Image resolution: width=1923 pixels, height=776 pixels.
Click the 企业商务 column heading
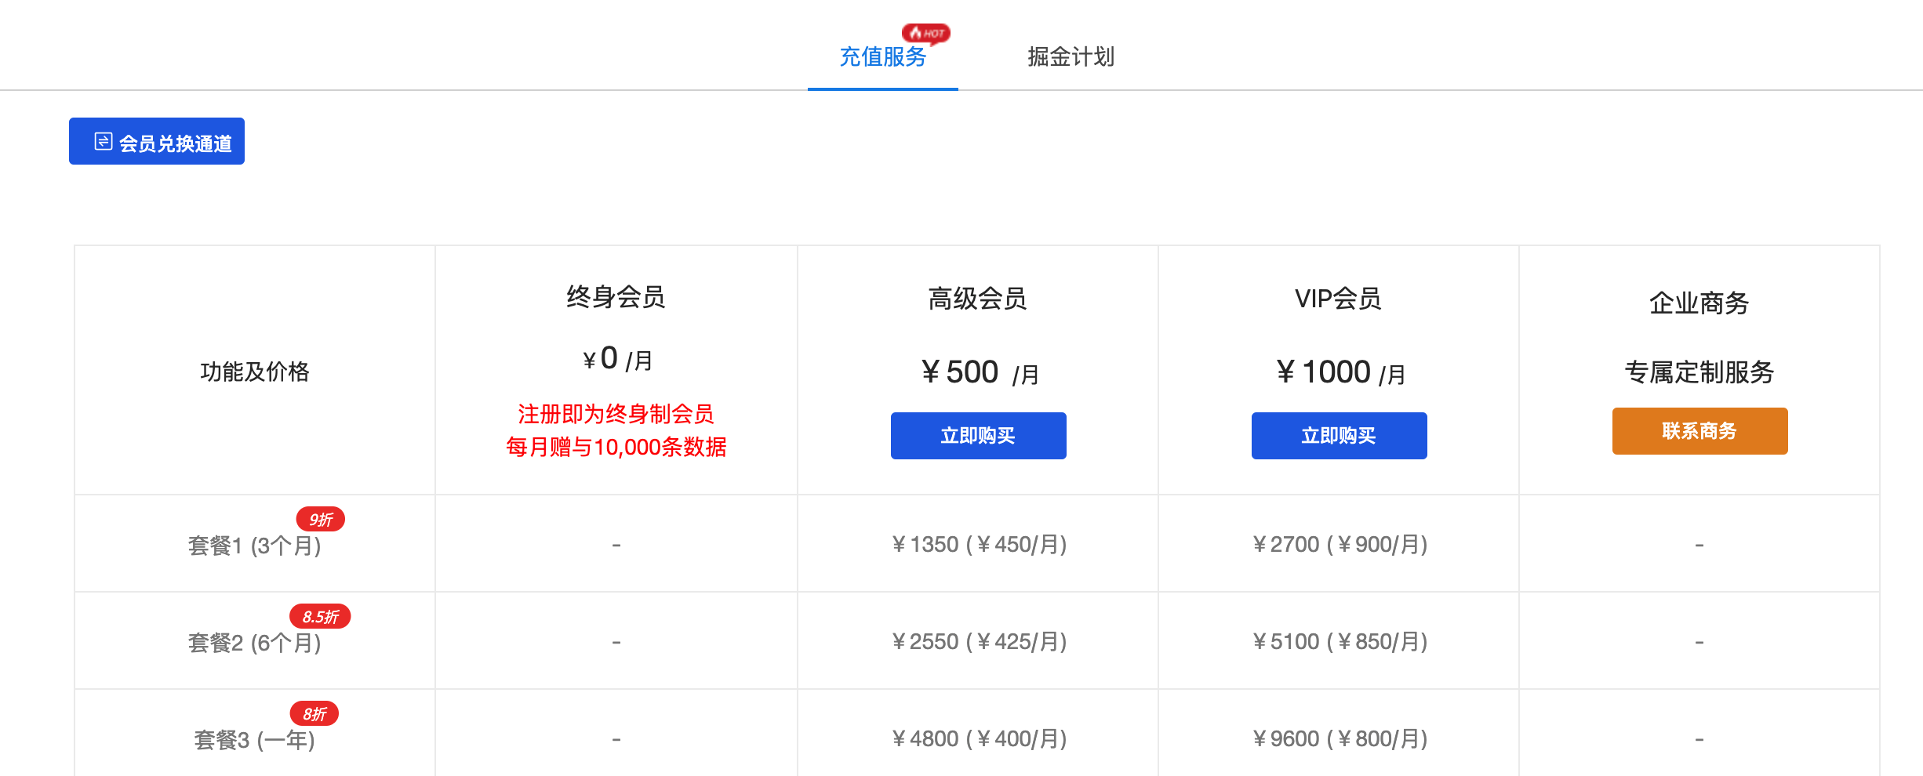click(x=1699, y=303)
